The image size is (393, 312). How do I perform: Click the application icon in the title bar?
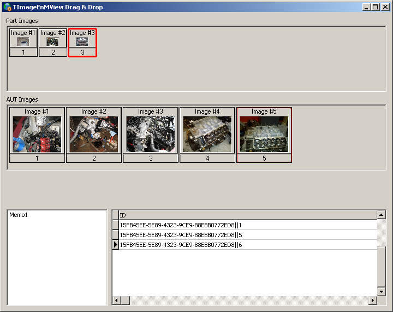8,7
